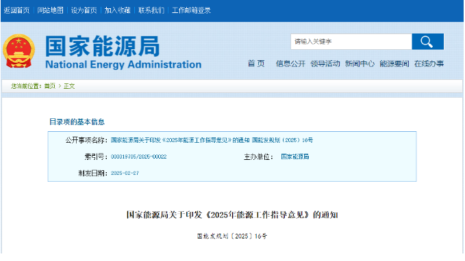
Task: Click the 公开事项名称 document title value
Action: 212,140
